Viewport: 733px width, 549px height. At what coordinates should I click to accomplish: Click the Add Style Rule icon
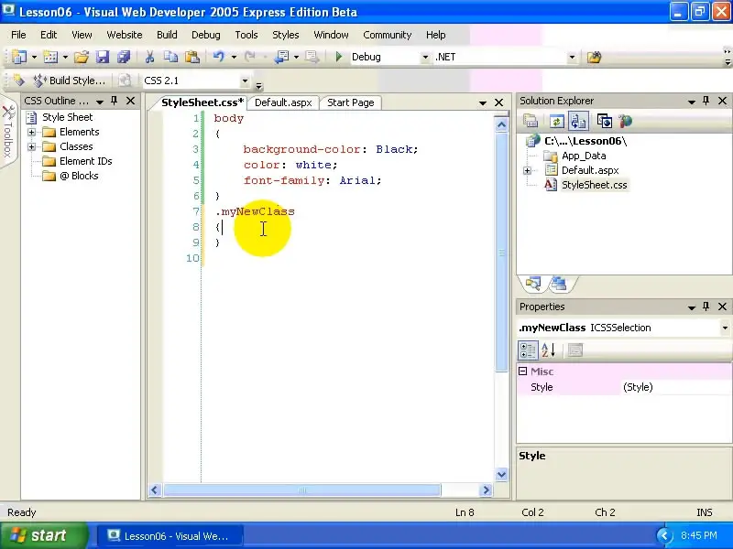click(18, 81)
